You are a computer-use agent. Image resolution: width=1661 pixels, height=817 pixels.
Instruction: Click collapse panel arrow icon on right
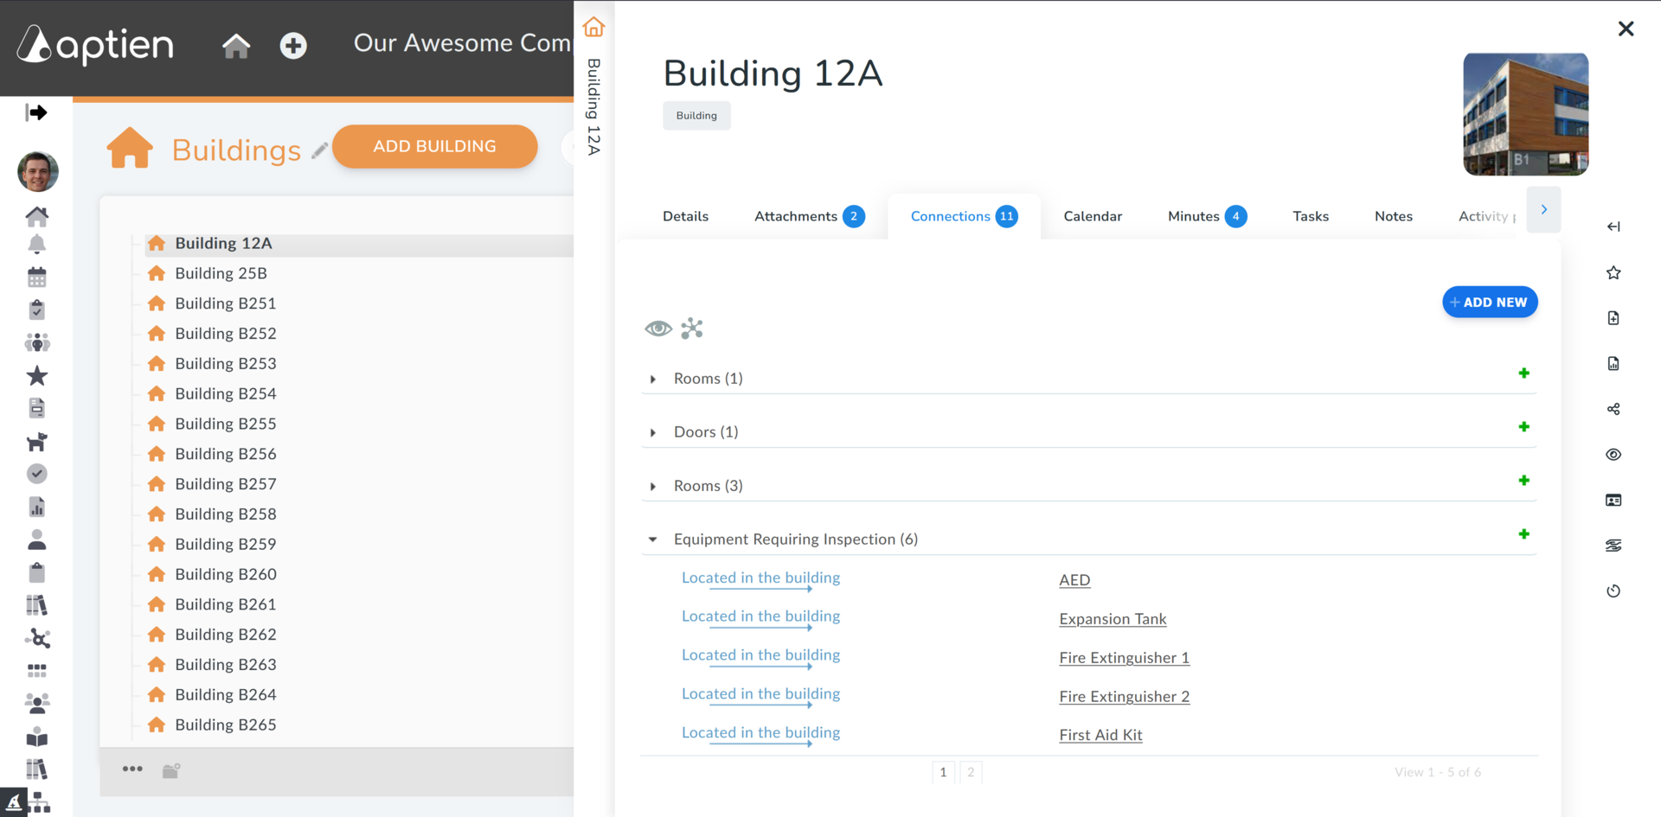pyautogui.click(x=1613, y=227)
